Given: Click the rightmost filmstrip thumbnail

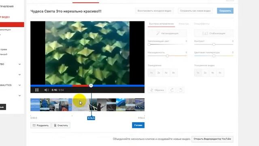Looking at the screenshot, I should (140, 105).
